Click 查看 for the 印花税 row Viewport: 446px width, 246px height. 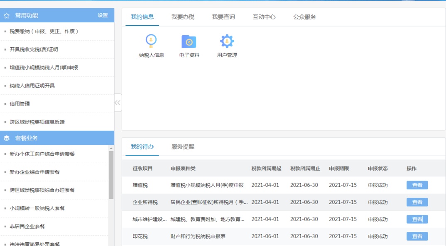click(x=417, y=236)
